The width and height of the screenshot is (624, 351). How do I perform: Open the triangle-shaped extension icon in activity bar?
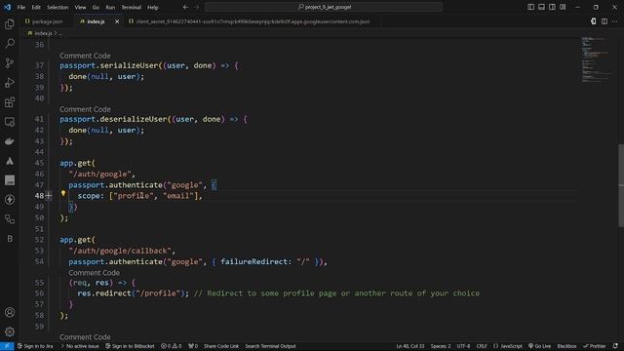[10, 161]
